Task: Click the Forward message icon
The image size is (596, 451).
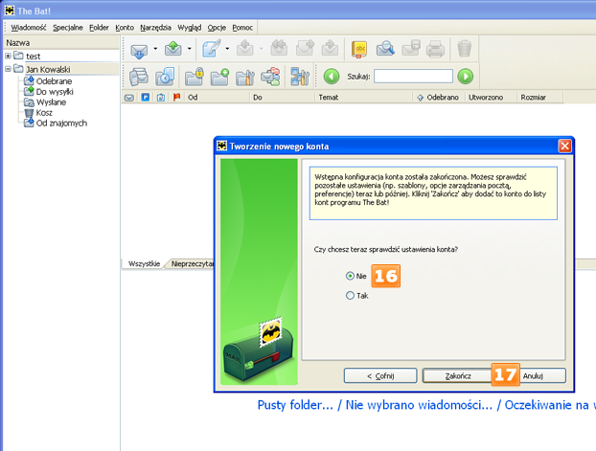Action: tap(305, 49)
